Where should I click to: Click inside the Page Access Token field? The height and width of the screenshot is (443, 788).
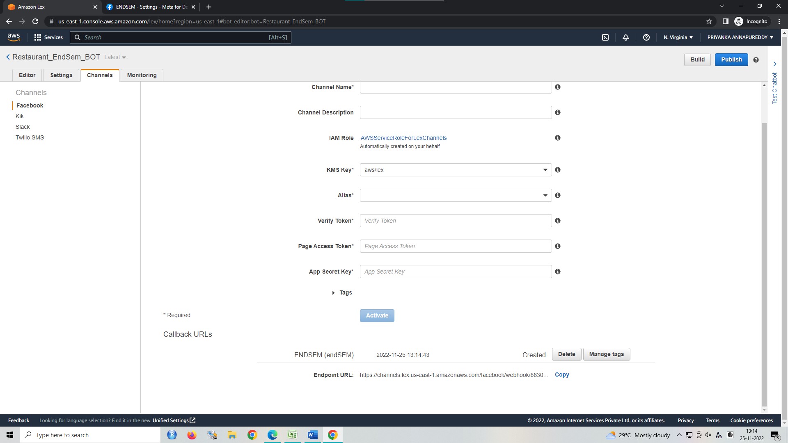[x=455, y=246]
